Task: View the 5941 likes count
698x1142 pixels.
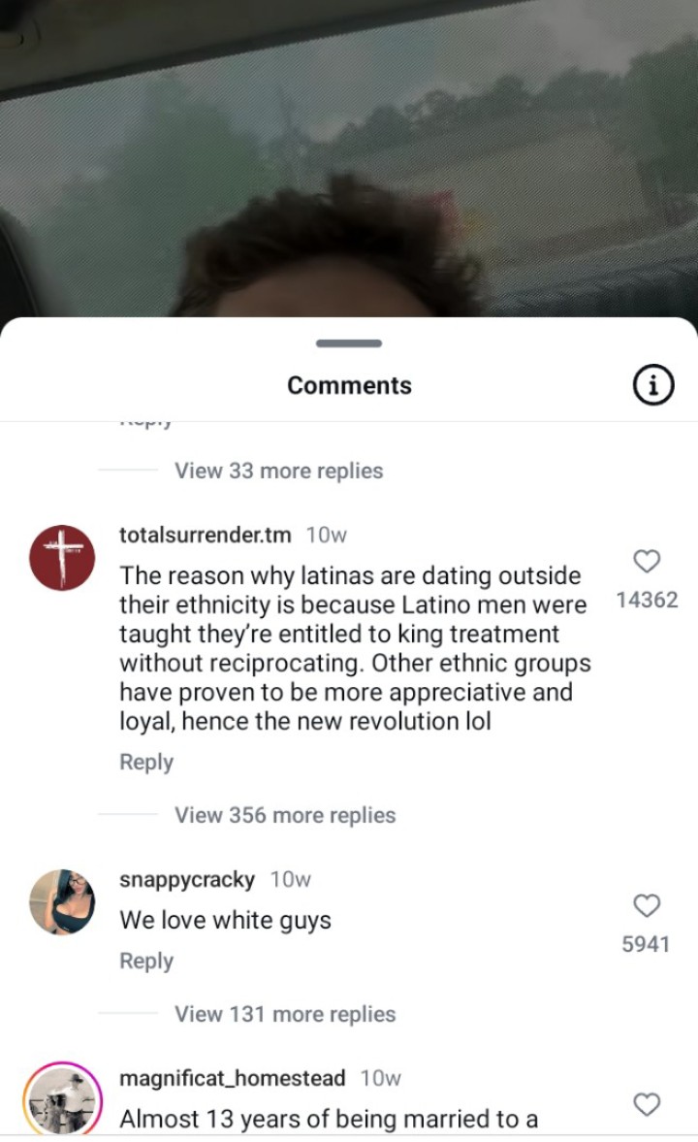Action: [646, 944]
